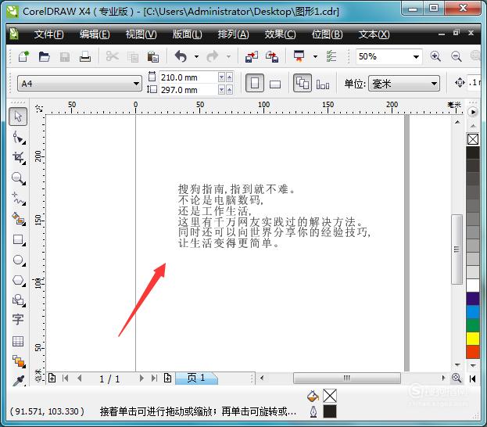Select the Zoom magnifier tool in toolbox
Image resolution: width=487 pixels, height=427 pixels.
click(19, 178)
